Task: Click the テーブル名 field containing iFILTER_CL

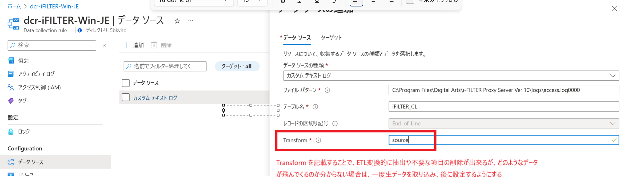Action: (504, 107)
